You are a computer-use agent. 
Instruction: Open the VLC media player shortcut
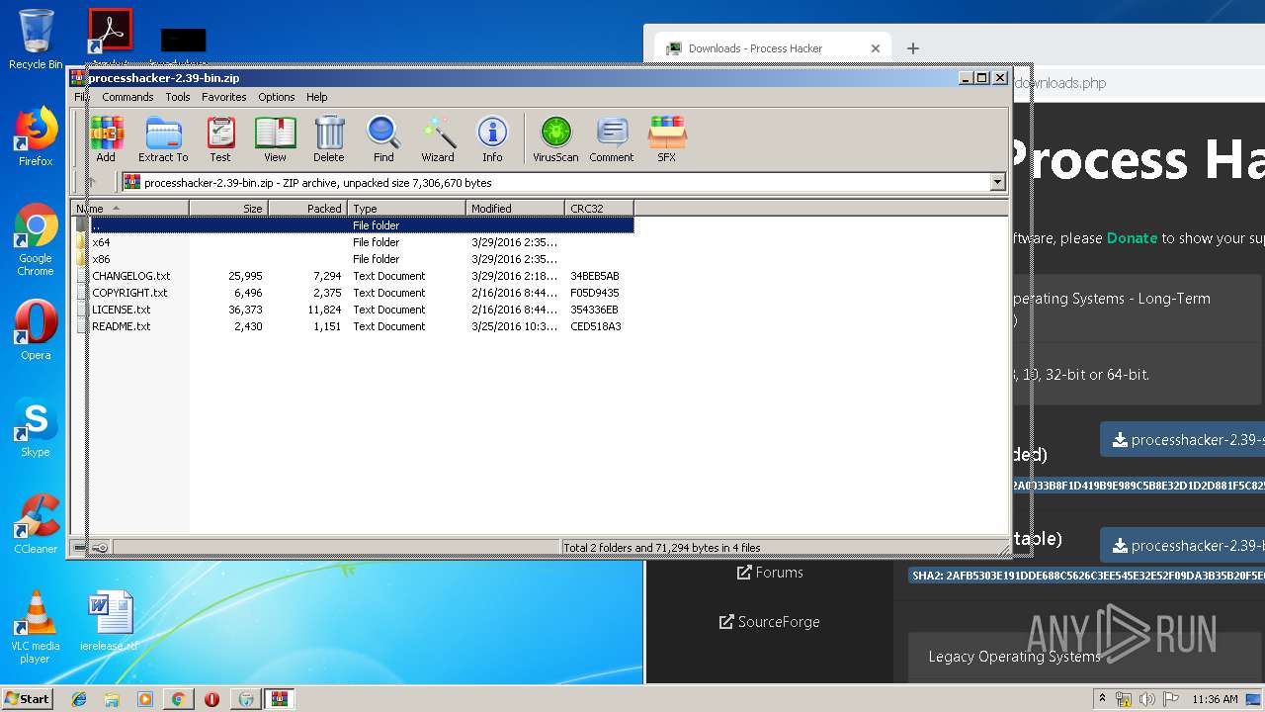[36, 627]
